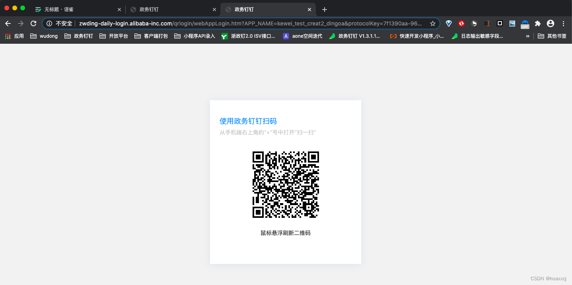The width and height of the screenshot is (572, 285).
Task: Open the 政务钉钉 bookmark folder
Action: tap(78, 36)
